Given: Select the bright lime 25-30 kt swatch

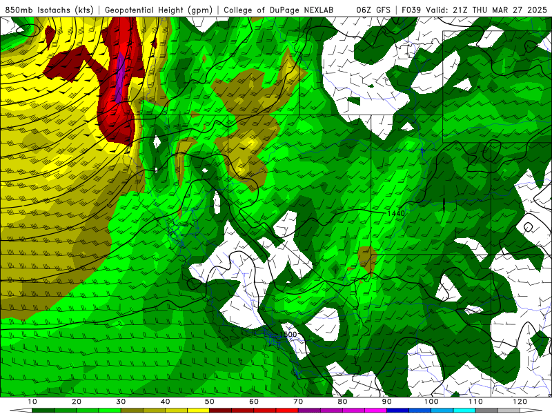Looking at the screenshot, I should click(x=110, y=411).
